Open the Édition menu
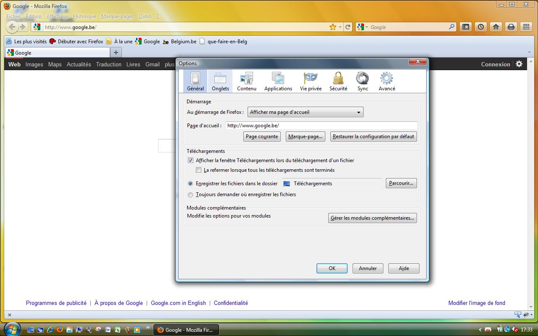This screenshot has width=538, height=336. pos(34,16)
